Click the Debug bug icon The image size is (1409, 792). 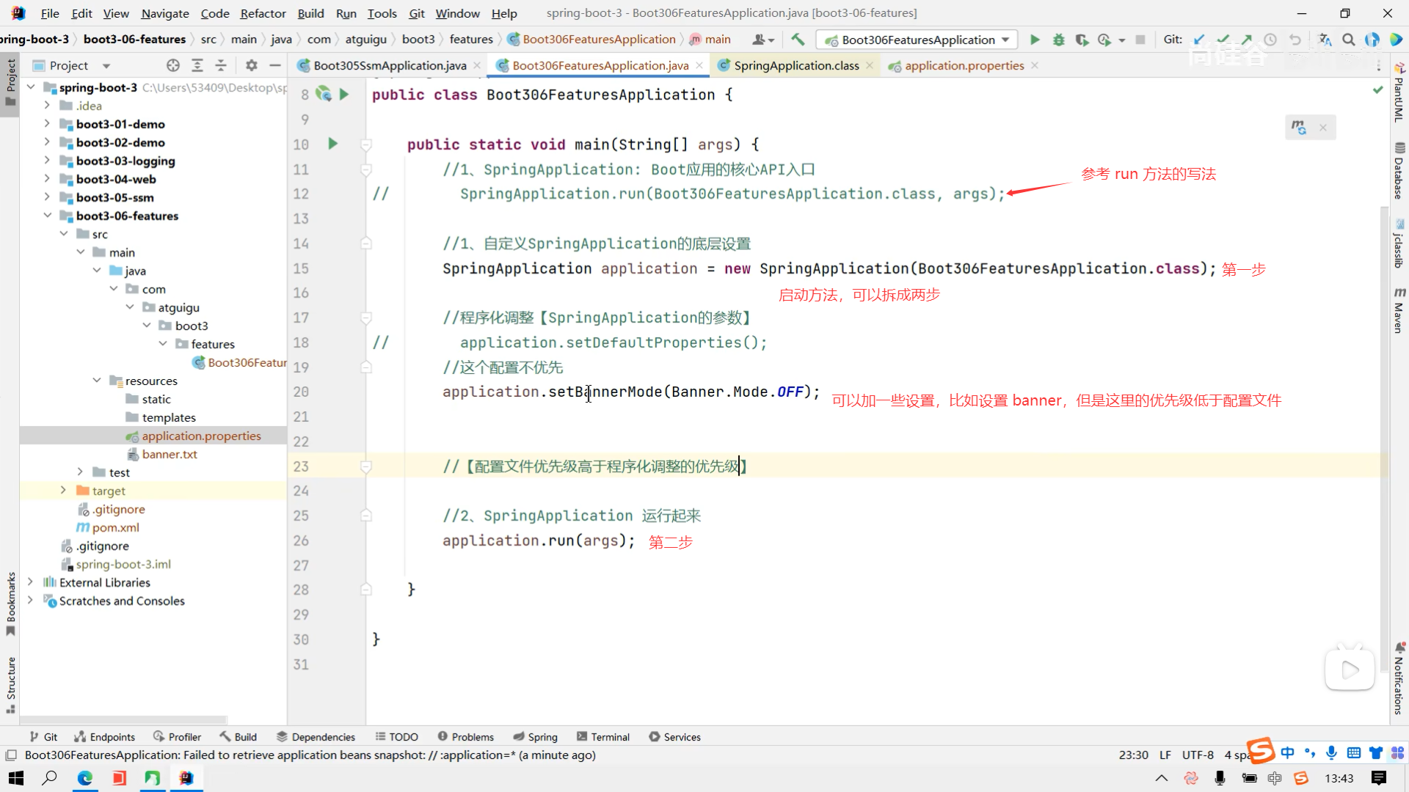pyautogui.click(x=1058, y=40)
